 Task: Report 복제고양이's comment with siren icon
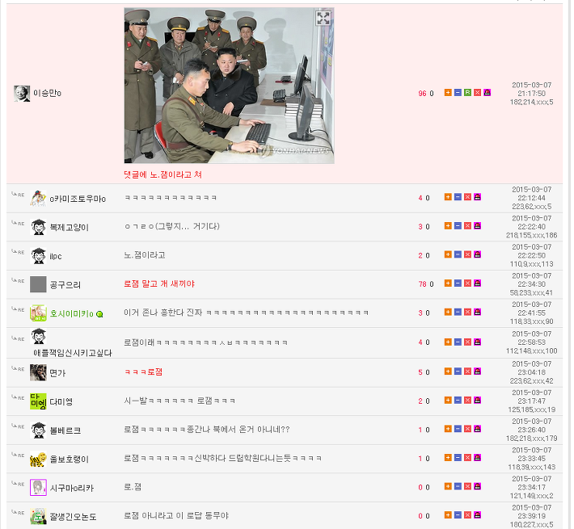click(477, 226)
